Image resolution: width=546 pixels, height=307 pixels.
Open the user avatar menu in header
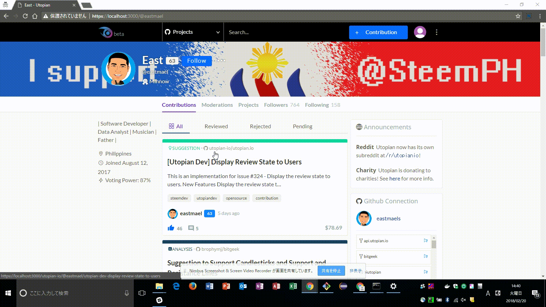(420, 32)
